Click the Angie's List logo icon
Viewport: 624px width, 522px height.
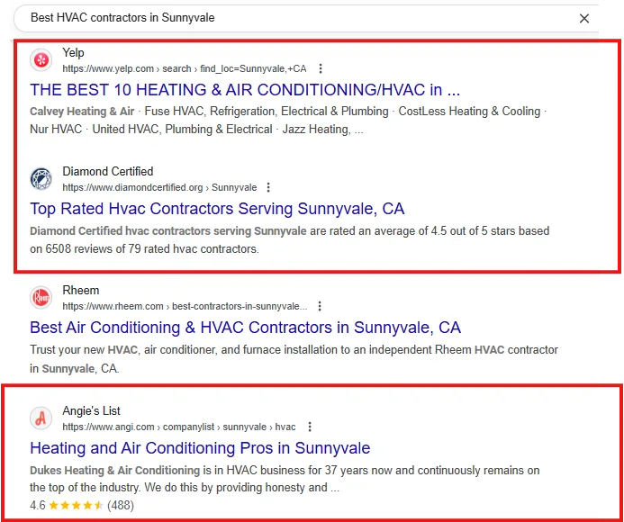[41, 418]
